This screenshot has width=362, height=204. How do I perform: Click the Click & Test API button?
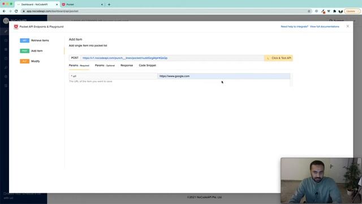click(x=278, y=58)
